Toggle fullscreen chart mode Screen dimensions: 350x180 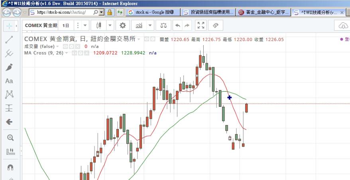click(x=201, y=25)
